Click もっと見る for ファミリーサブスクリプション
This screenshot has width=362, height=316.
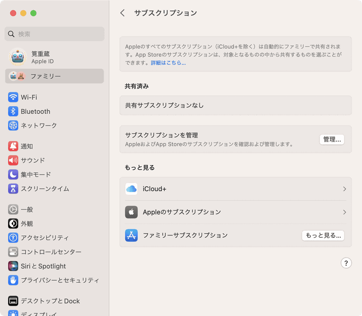(x=323, y=236)
